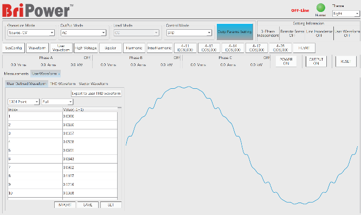Click the Index column header
The width and height of the screenshot is (361, 215).
pos(35,110)
